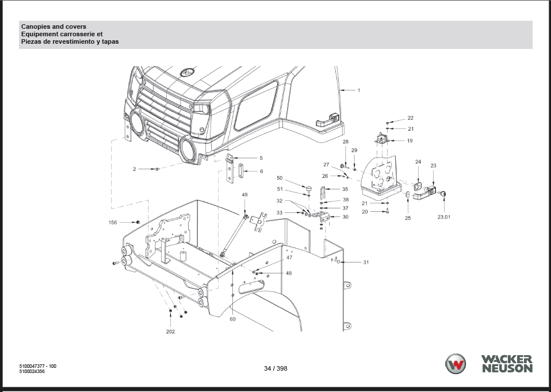Screen dimensions: 551x392
Task: Select part number label 202
Action: tap(170, 332)
